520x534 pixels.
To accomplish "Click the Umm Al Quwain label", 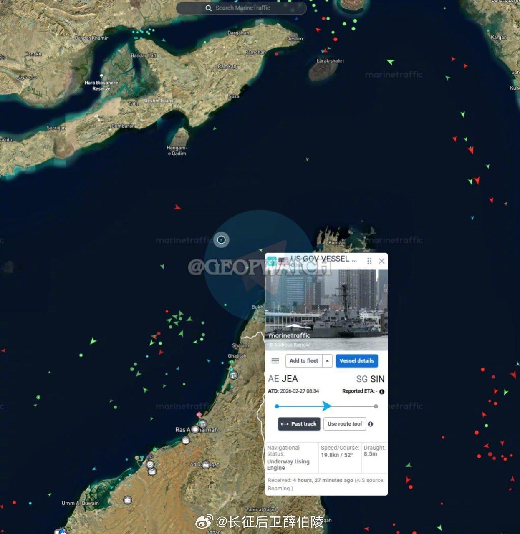I will pos(80,503).
